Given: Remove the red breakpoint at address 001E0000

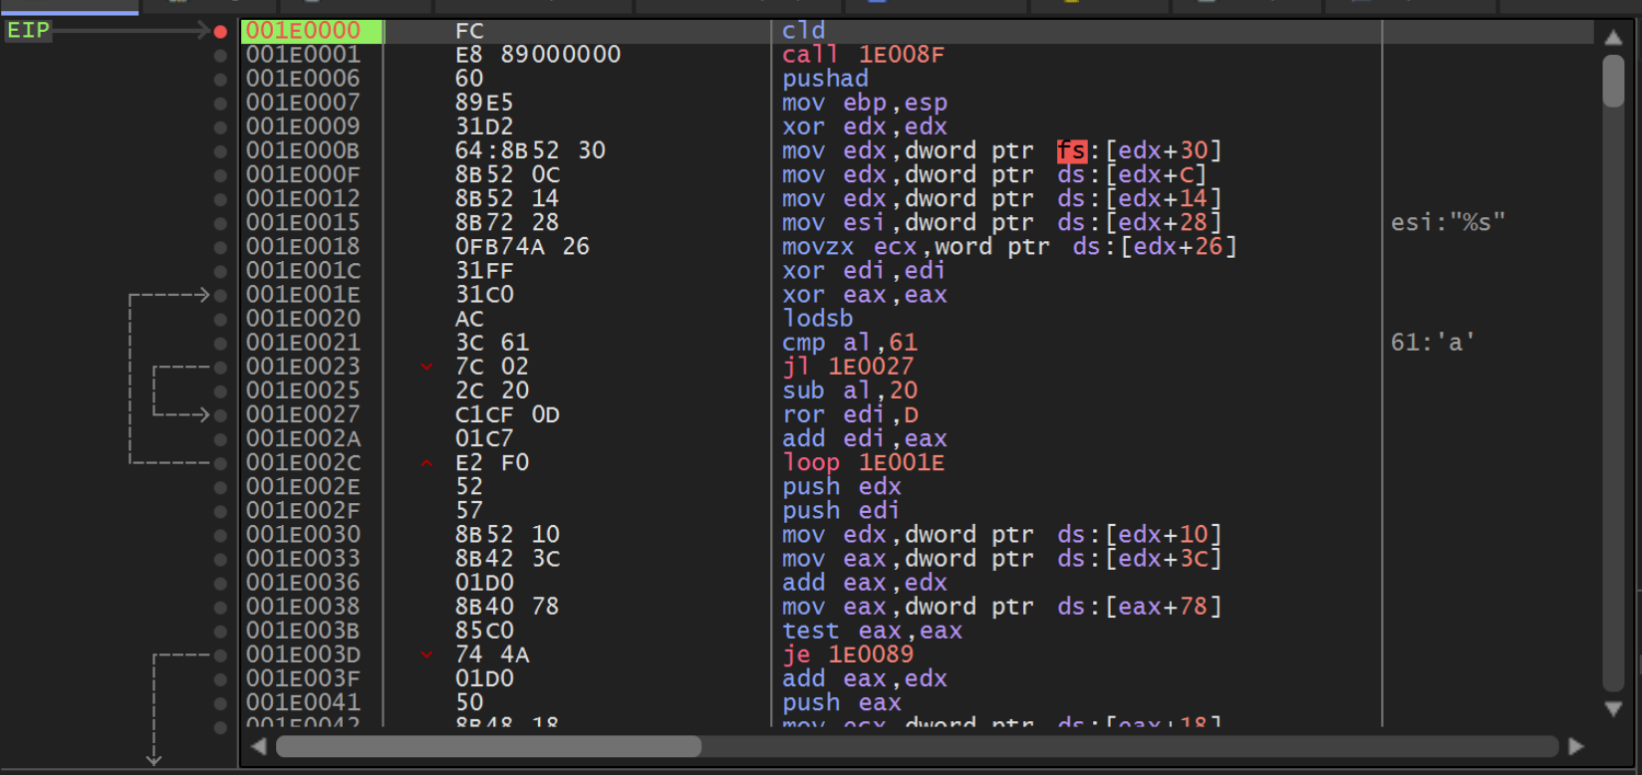Looking at the screenshot, I should tap(220, 31).
